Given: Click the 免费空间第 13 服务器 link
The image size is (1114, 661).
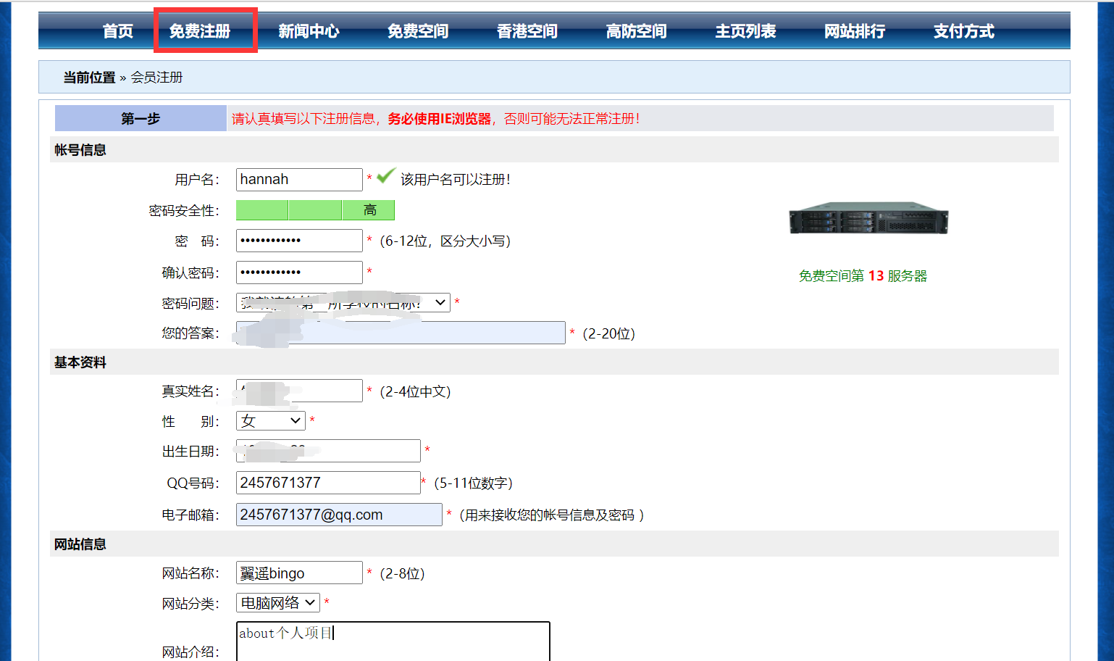Looking at the screenshot, I should [863, 276].
